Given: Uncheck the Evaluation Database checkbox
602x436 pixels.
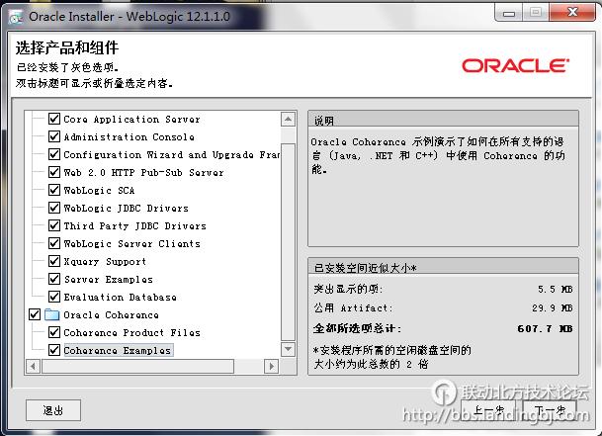Looking at the screenshot, I should click(x=54, y=297).
